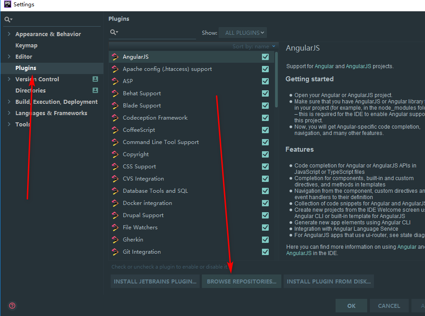This screenshot has height=316, width=425.
Task: Click the Docker integration plugin icon
Action: point(115,203)
